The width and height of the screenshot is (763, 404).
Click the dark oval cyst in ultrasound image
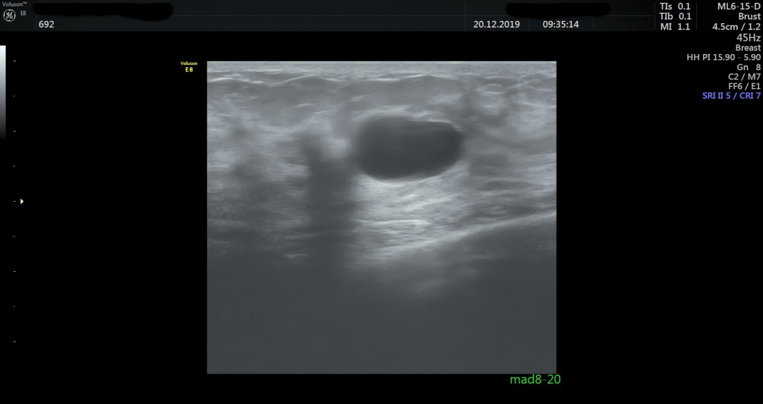pyautogui.click(x=408, y=147)
